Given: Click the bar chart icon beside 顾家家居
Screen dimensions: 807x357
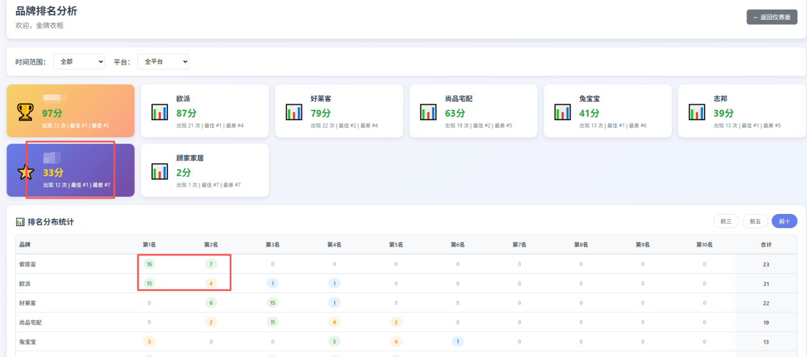Looking at the screenshot, I should 159,172.
